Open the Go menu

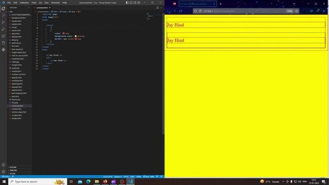click(40, 3)
